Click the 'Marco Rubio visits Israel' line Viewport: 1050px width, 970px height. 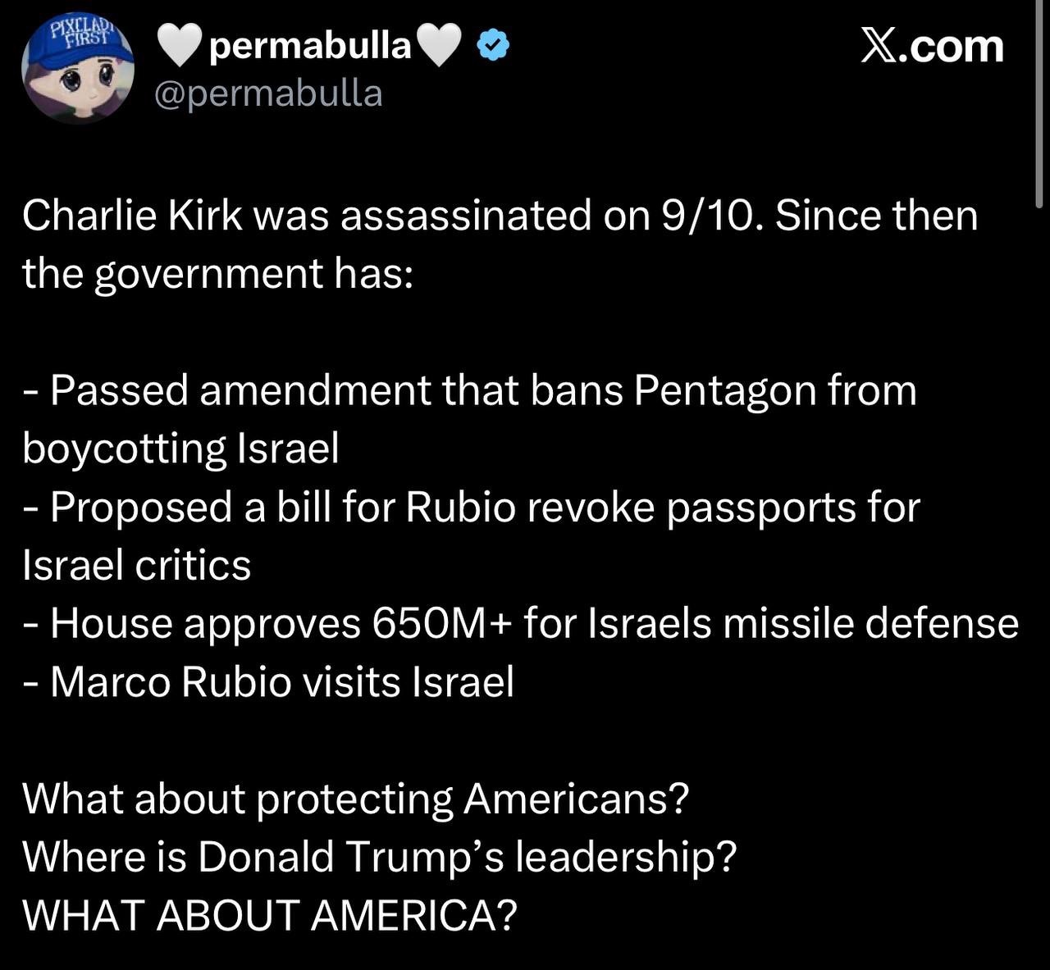(268, 681)
